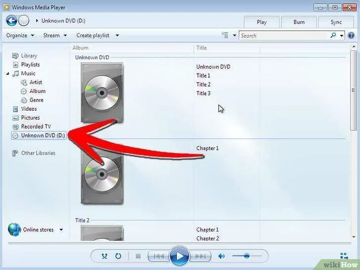Screen dimensions: 360x270
Task: Switch to Now Playing mode icon
Action: coord(344,256)
